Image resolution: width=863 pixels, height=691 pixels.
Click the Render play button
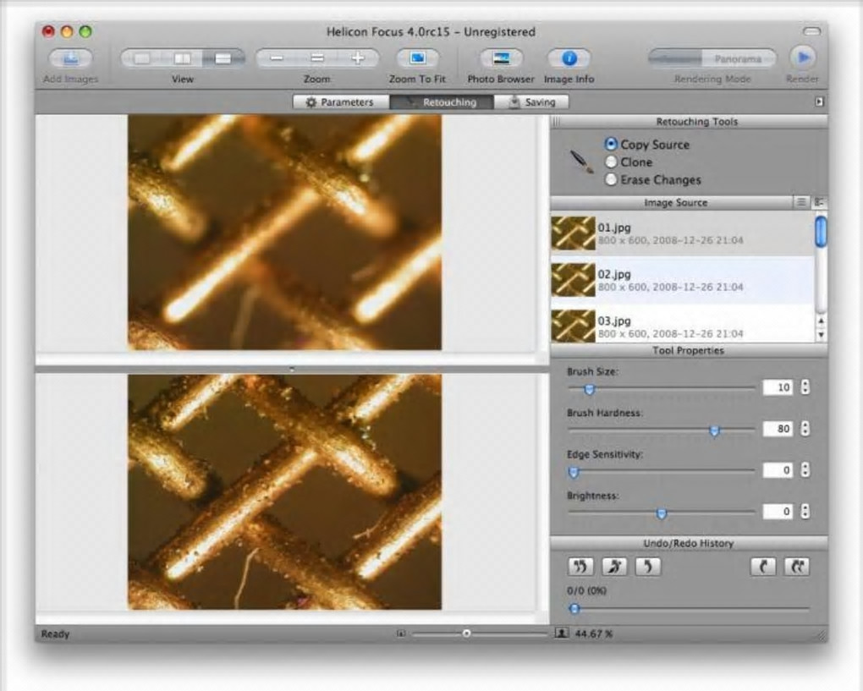(801, 58)
